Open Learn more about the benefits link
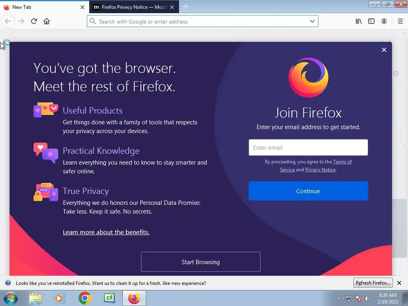Image resolution: width=408 pixels, height=306 pixels. point(106,232)
